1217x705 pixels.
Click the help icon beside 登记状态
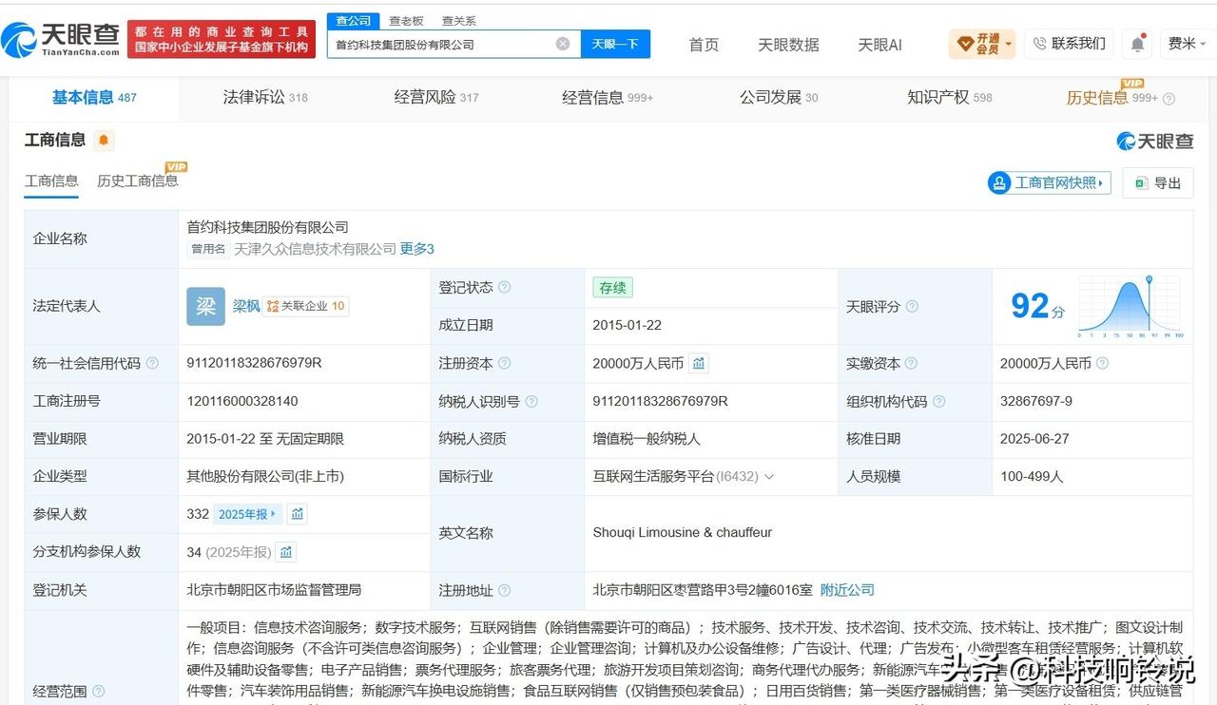[505, 287]
